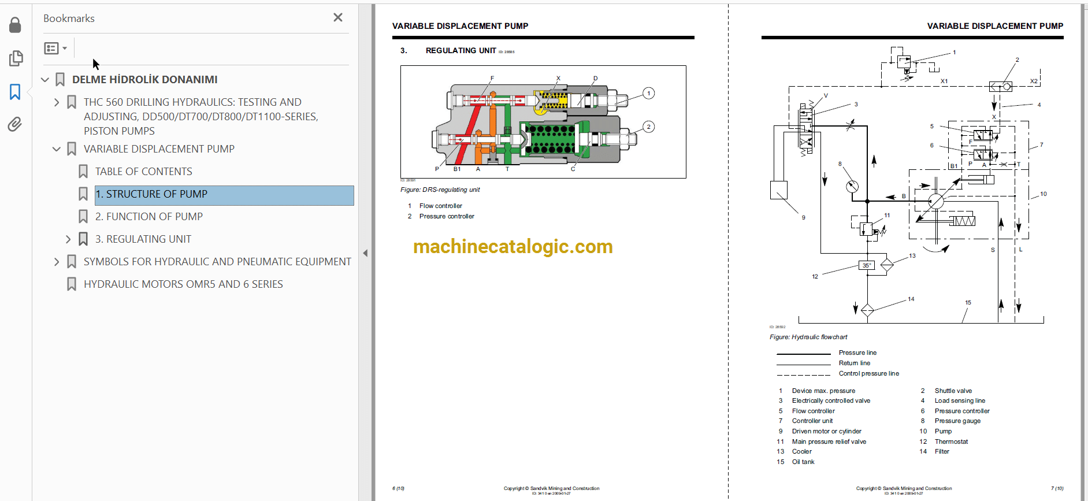This screenshot has height=501, width=1088.
Task: Click 'Pressure controller' legend entry under regulating figure
Action: 447,216
